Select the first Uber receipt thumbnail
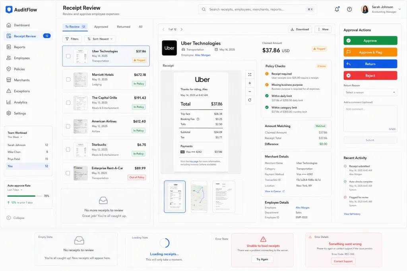407x271 pixels. click(175, 197)
